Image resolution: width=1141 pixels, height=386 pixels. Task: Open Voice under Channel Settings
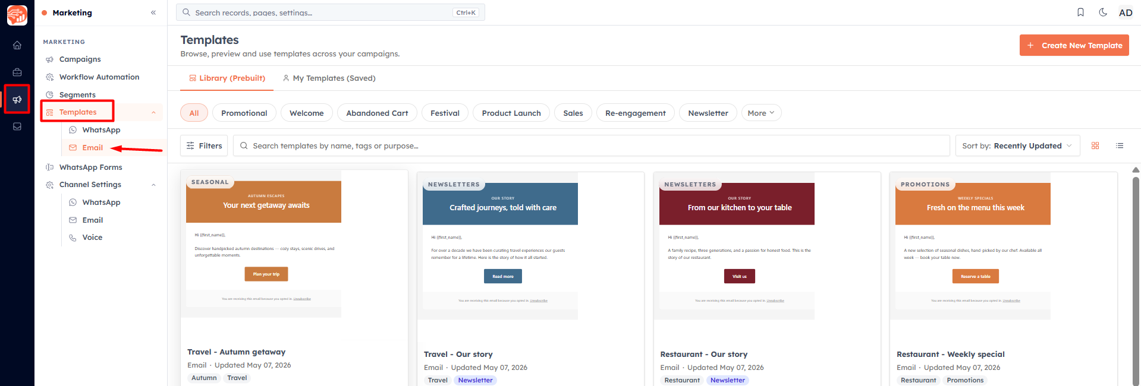click(92, 238)
